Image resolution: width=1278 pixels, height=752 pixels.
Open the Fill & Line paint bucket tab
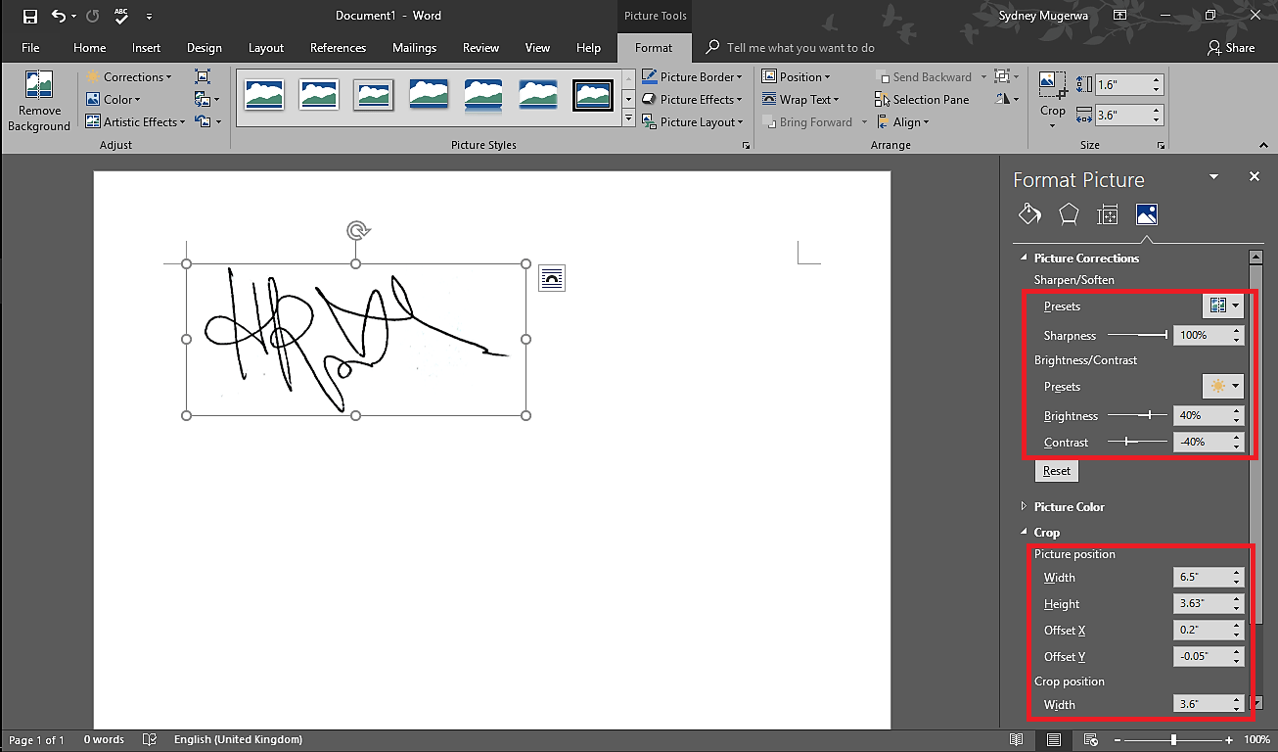pyautogui.click(x=1029, y=214)
